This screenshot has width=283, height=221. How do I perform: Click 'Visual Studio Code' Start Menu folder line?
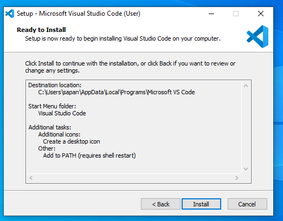tap(62, 113)
